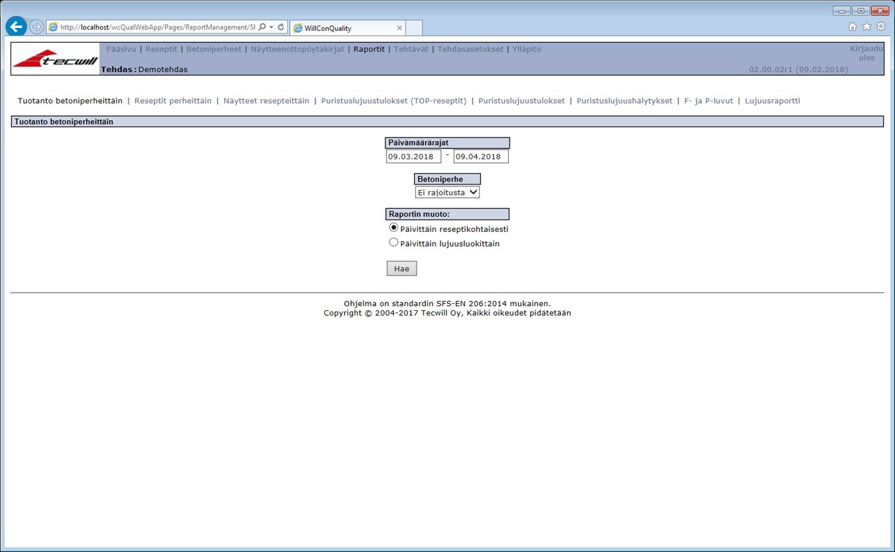Open the Näytteenottopöytäkirjat menu item
This screenshot has width=895, height=552.
click(x=297, y=49)
